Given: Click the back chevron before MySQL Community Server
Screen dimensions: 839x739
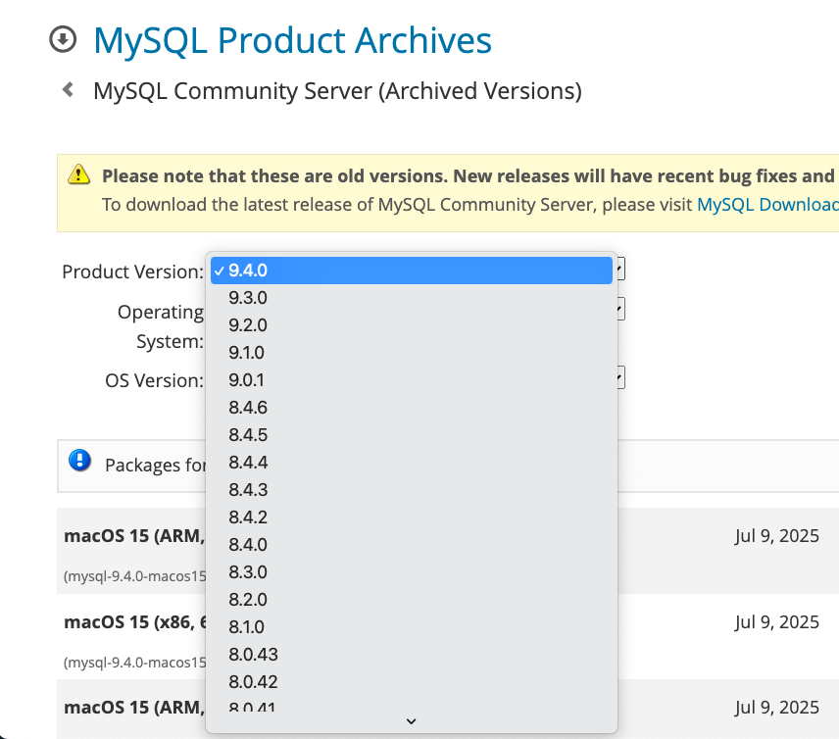Looking at the screenshot, I should 68,89.
